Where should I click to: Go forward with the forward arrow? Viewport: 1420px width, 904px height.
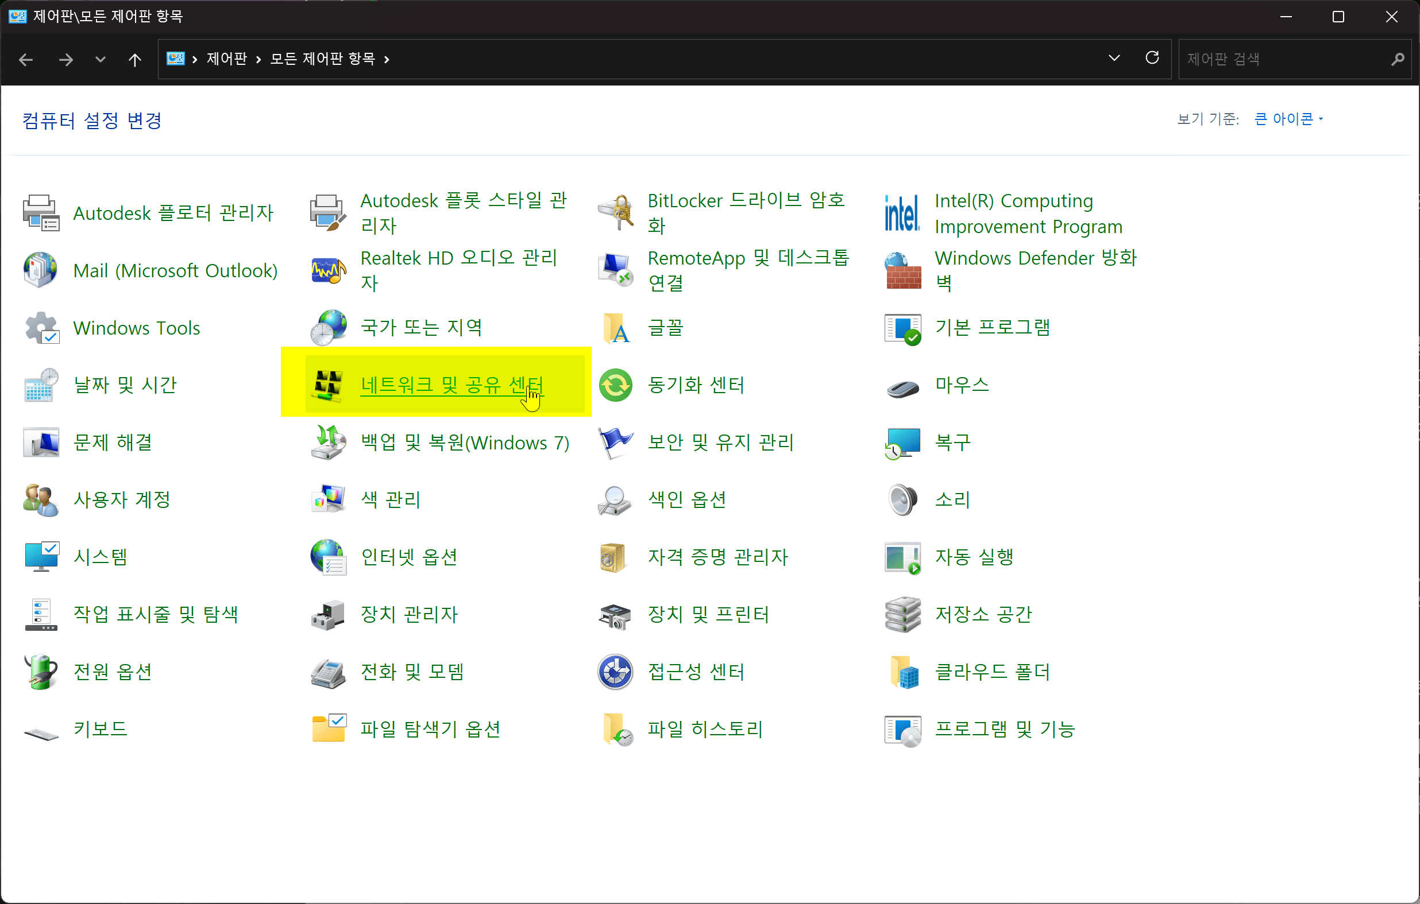click(x=65, y=59)
